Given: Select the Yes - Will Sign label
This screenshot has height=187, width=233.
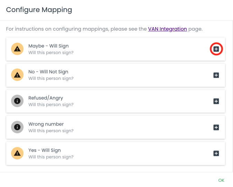Looking at the screenshot, I should pos(44,150).
